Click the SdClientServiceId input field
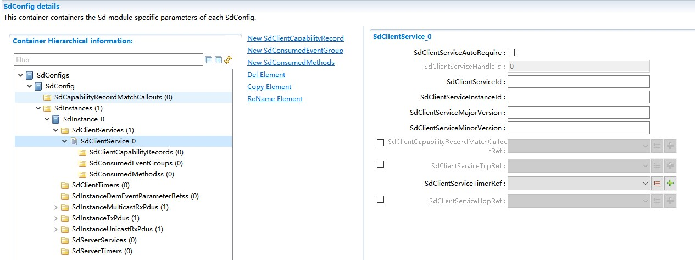 coord(579,82)
